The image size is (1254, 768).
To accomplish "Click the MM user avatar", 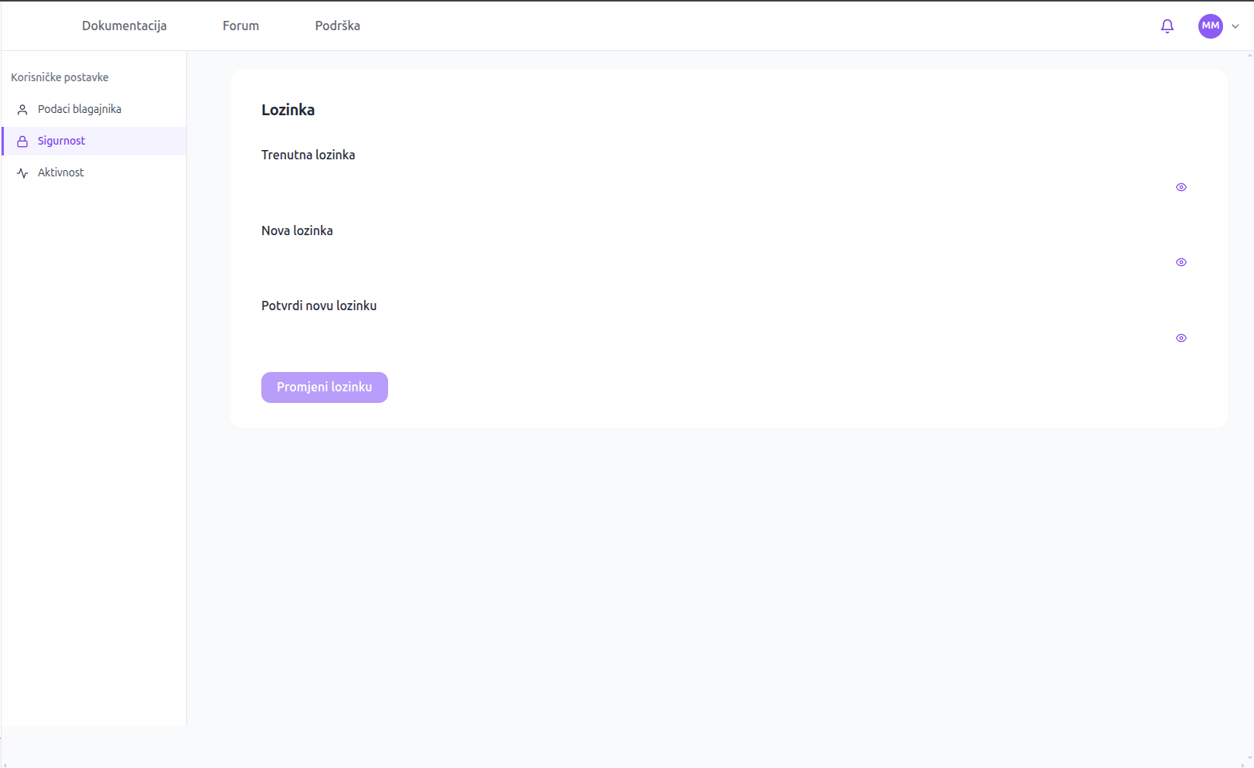I will tap(1210, 26).
